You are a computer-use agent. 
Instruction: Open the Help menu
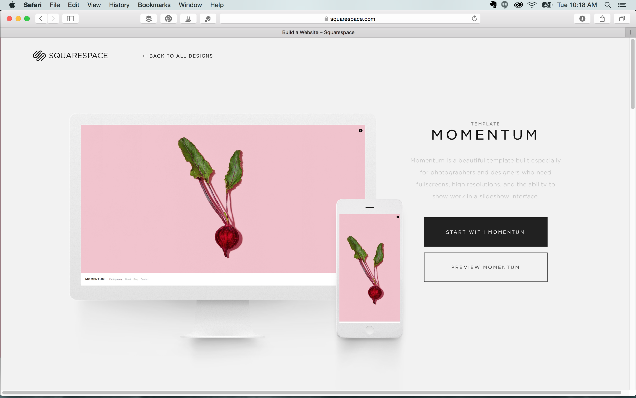pos(217,5)
